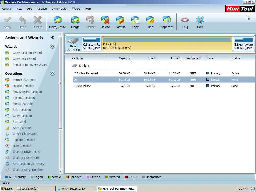This screenshot has height=192, width=256.
Task: Click the Extend Partition icon in sidebar
Action: tap(7, 98)
